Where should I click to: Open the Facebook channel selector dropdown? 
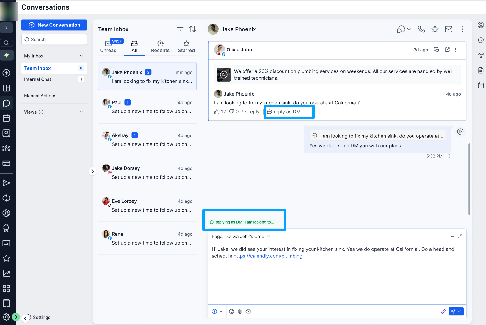tap(217, 311)
